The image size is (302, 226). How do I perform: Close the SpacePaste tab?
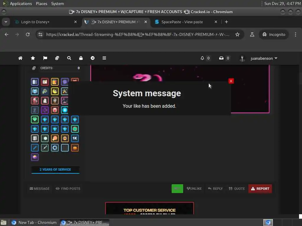216,22
